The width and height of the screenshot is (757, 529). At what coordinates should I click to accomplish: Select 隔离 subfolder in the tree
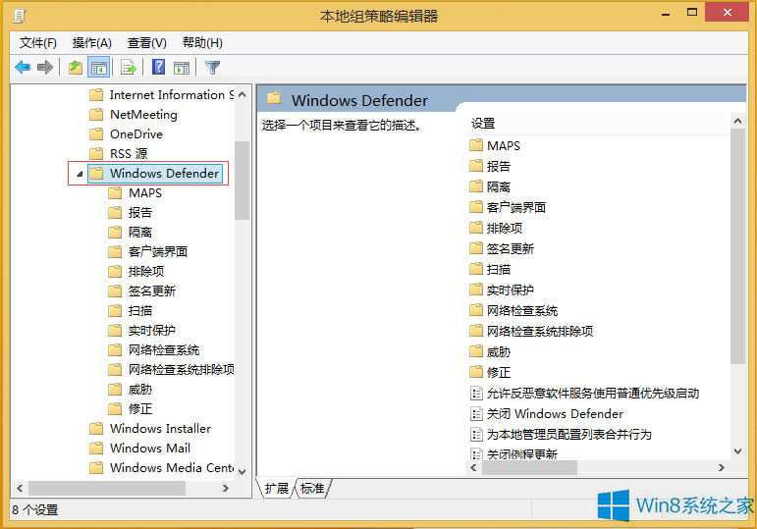pyautogui.click(x=140, y=233)
